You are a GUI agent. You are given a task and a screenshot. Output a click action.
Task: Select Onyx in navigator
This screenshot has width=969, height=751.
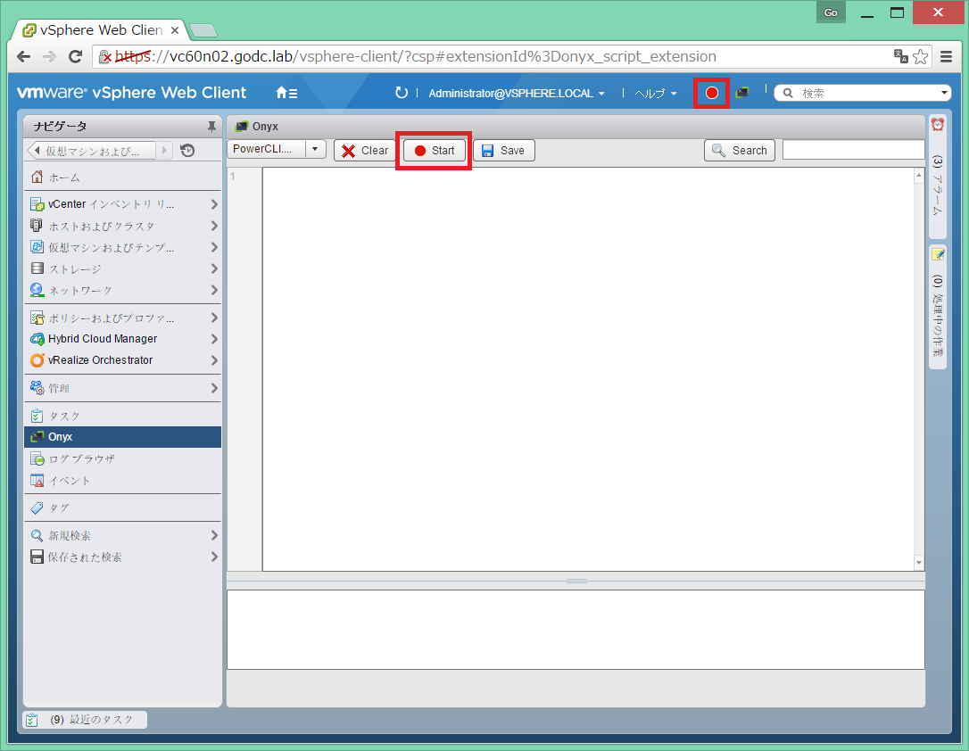point(122,437)
